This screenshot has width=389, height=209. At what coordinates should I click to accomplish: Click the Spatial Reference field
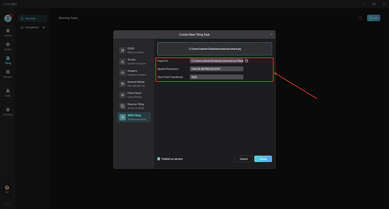[217, 69]
